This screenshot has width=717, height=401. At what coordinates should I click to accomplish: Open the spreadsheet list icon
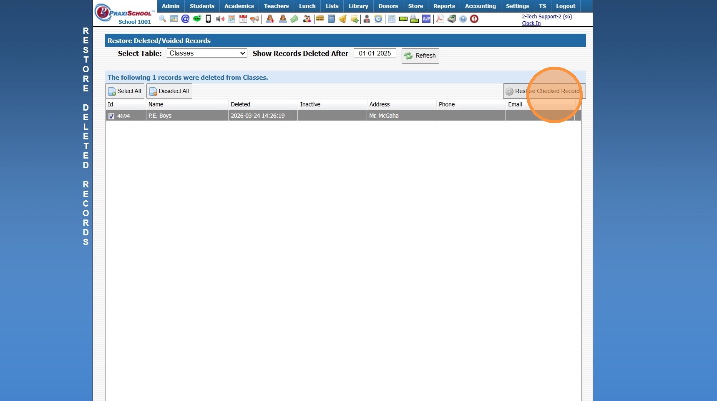coord(392,19)
